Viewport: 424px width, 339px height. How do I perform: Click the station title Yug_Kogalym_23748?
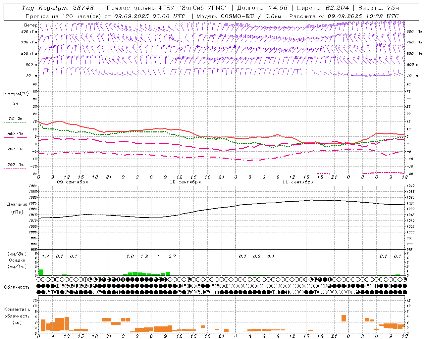pyautogui.click(x=58, y=8)
